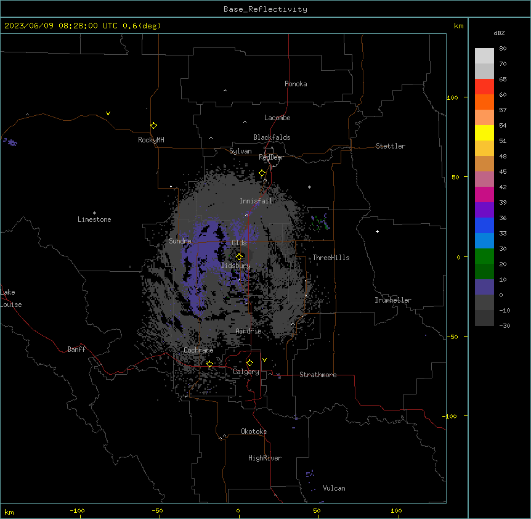Click the RockyMH map label
This screenshot has width=531, height=519.
pos(151,140)
